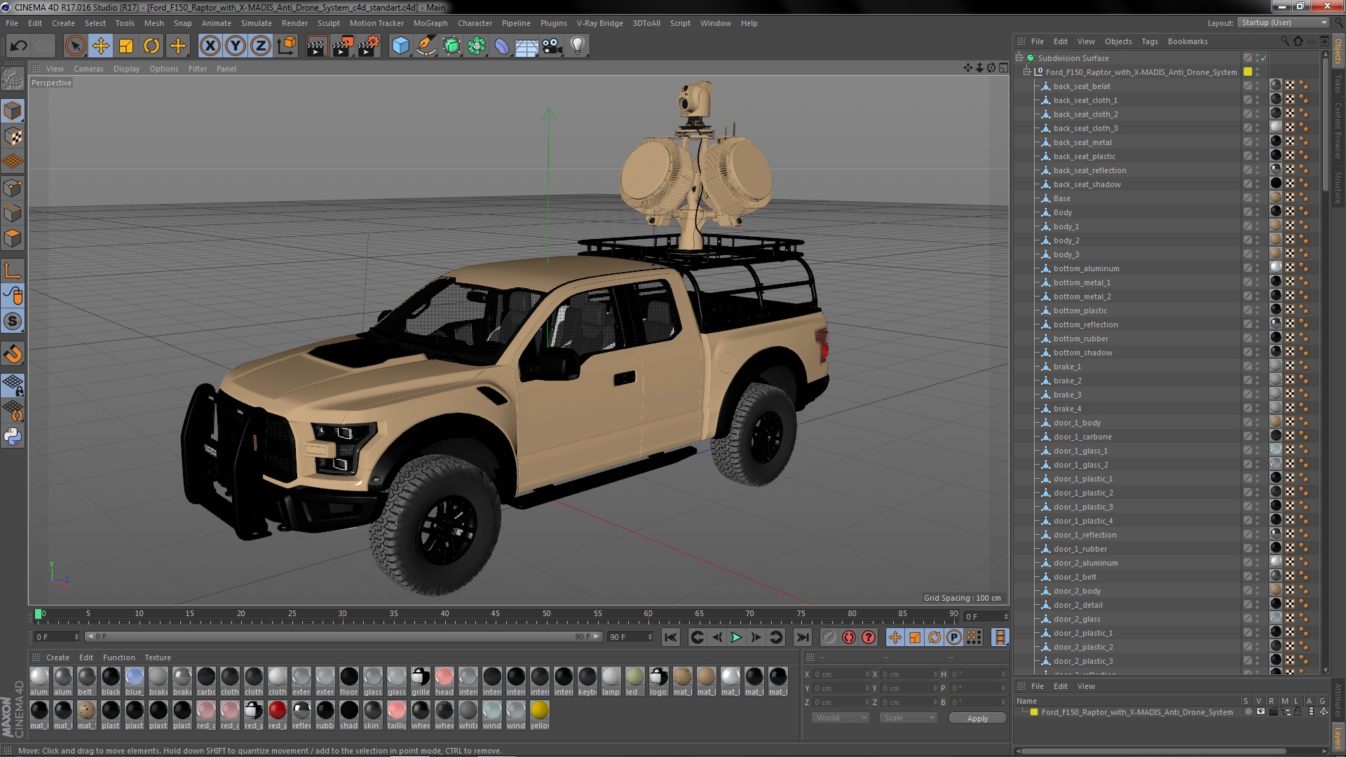Click the Apply button

coord(977,718)
